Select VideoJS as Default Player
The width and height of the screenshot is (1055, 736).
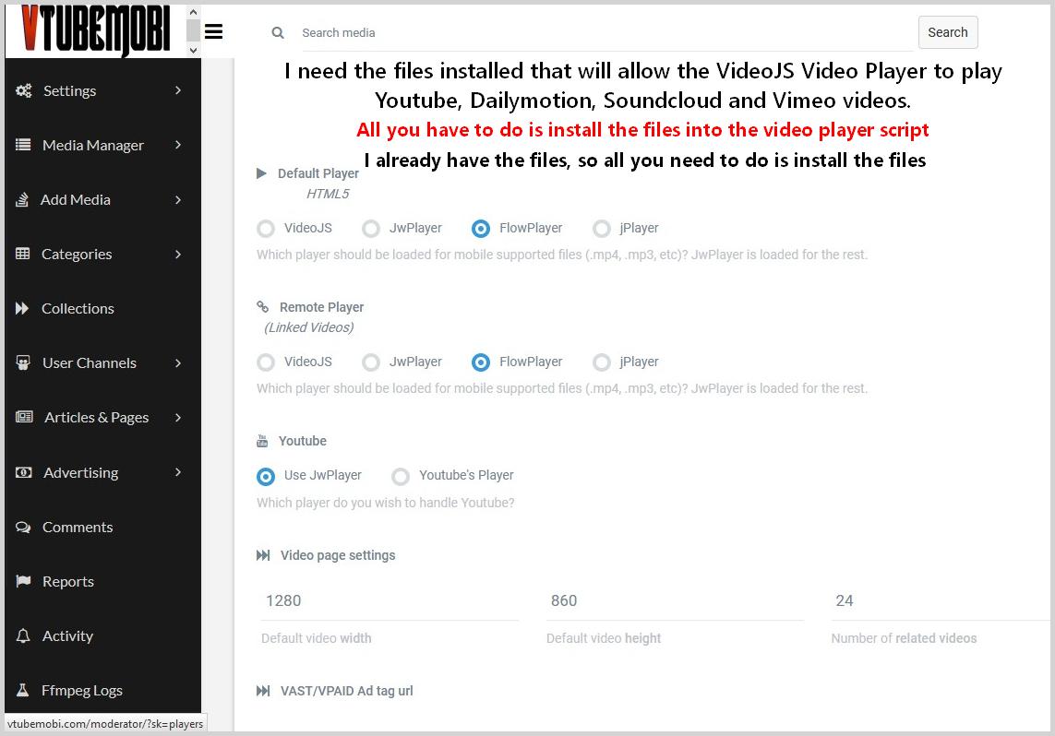pos(266,229)
